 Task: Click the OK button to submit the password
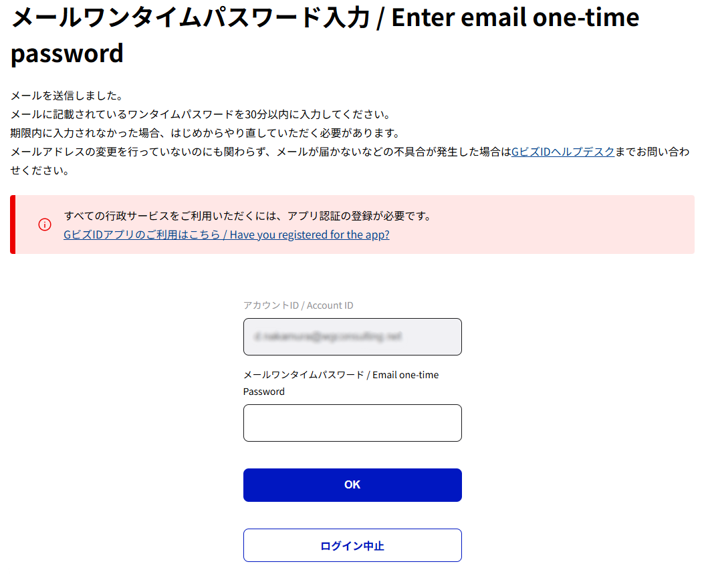[352, 484]
